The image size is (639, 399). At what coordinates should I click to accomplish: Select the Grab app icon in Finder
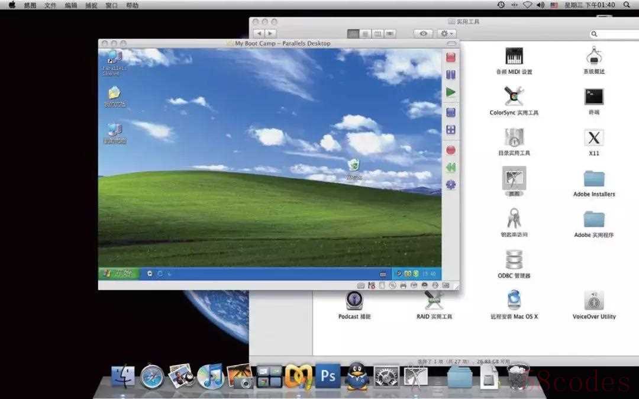[x=514, y=181]
